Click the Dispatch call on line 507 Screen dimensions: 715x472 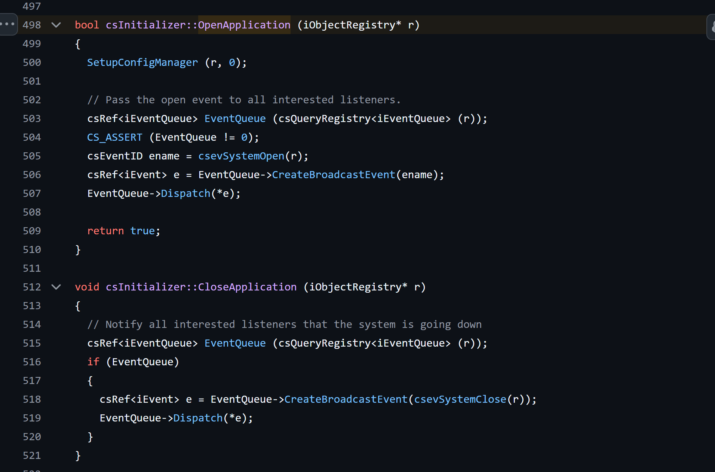[x=185, y=194]
